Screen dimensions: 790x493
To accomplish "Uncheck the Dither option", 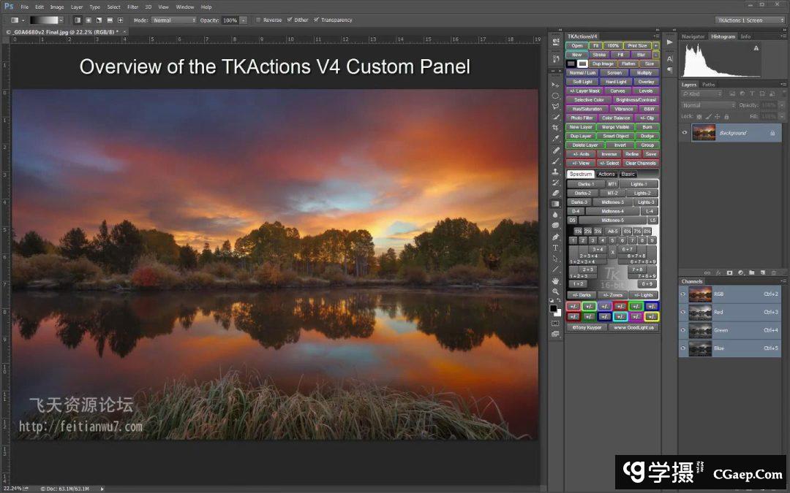I will click(289, 20).
